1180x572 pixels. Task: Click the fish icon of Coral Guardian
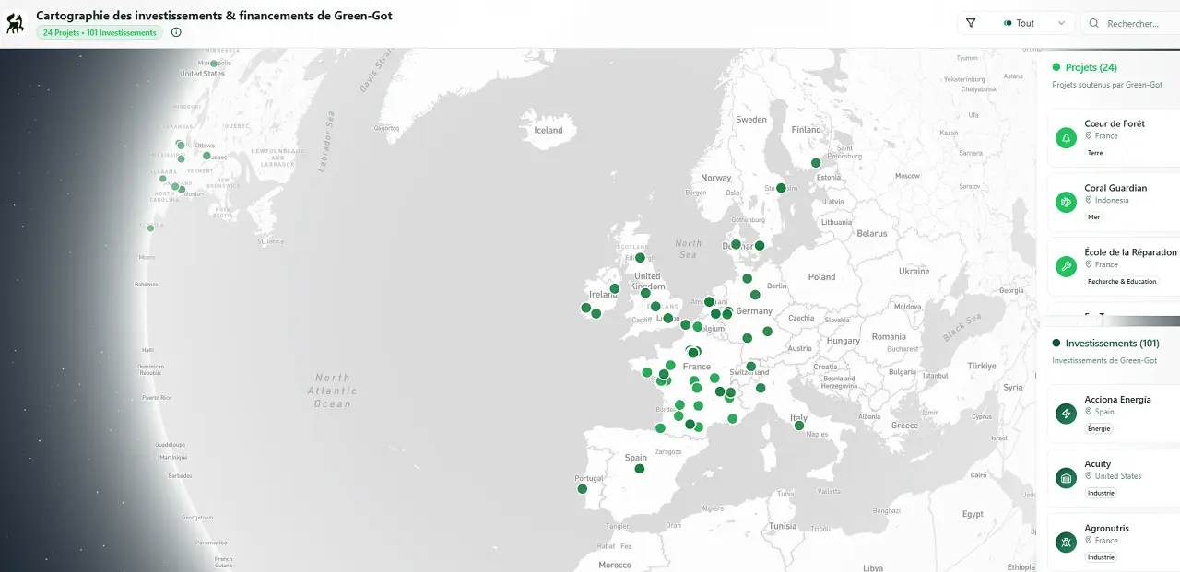[1067, 203]
